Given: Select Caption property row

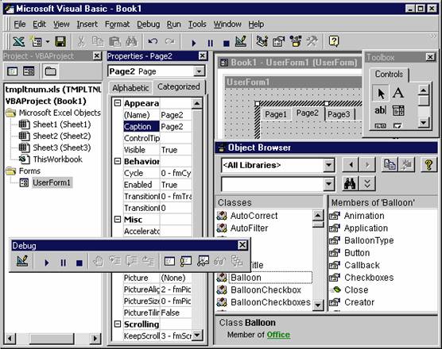Looking at the screenshot, I should (157, 126).
